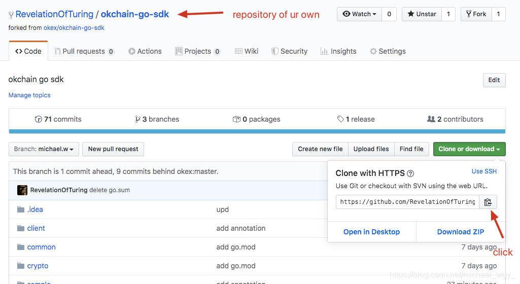Click the Wiki book icon

pos(238,51)
